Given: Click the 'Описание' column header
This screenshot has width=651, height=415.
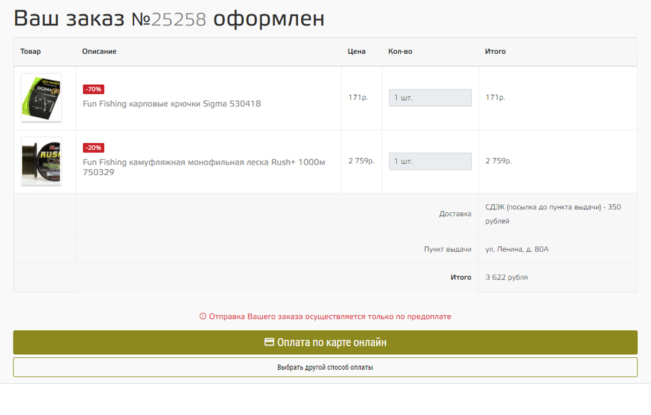Looking at the screenshot, I should (99, 51).
